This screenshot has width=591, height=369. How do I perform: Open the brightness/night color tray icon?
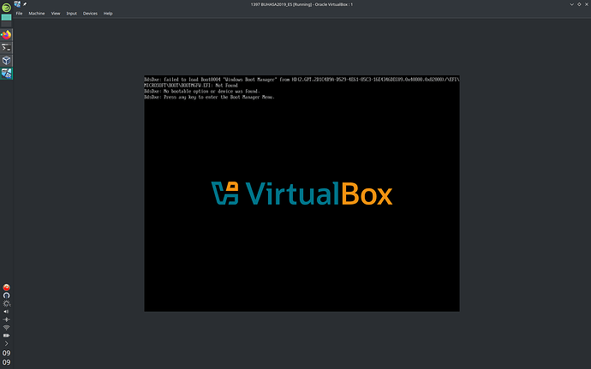[x=6, y=303]
